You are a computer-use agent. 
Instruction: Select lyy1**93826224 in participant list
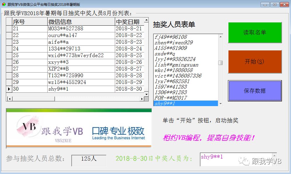tap(186, 59)
